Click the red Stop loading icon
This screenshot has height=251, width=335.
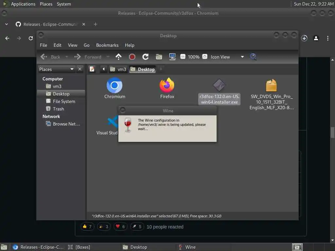tap(132, 57)
